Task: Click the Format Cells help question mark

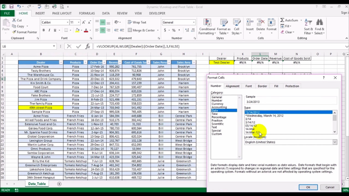Action: [x=324, y=78]
